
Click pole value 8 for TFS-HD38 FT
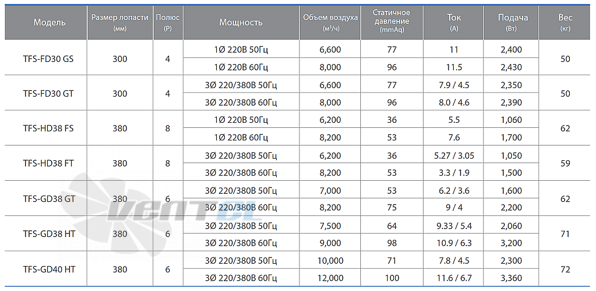[x=167, y=164]
